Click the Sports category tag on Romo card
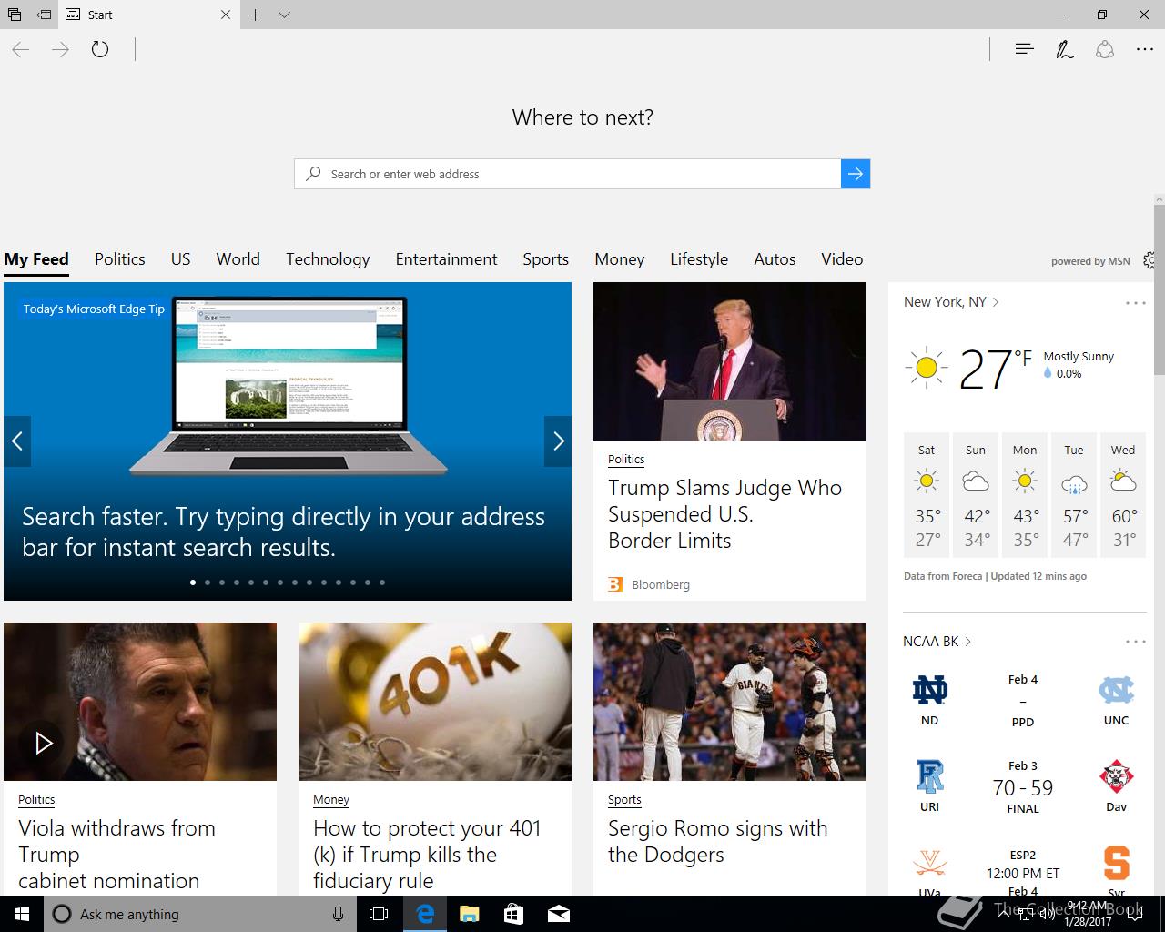The width and height of the screenshot is (1165, 932). click(x=624, y=800)
